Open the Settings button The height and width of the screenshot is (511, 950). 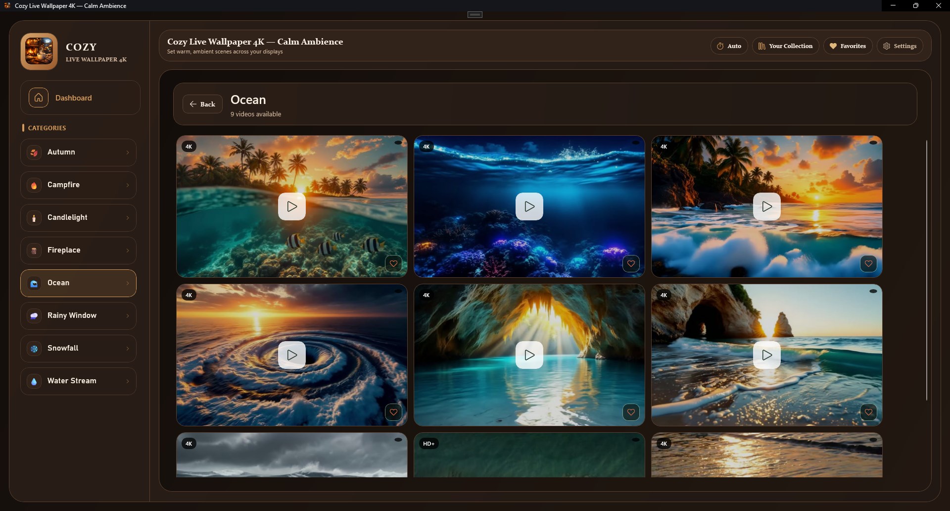900,46
